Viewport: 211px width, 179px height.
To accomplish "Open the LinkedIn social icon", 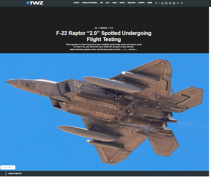I will [x=174, y=3].
